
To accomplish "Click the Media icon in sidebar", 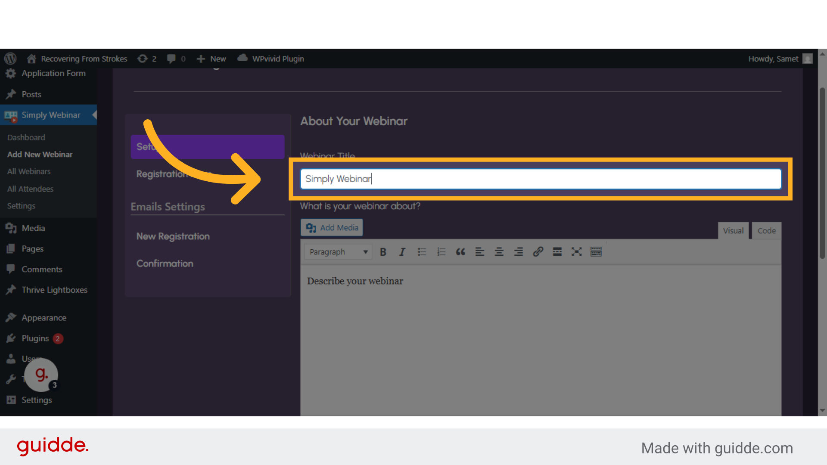I will (11, 228).
